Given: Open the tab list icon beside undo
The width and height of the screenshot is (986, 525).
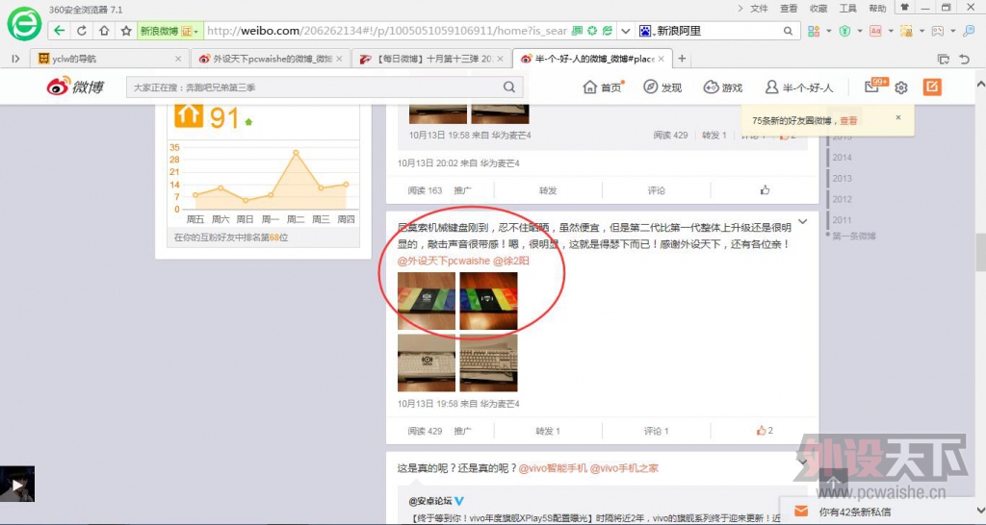Looking at the screenshot, I should (x=944, y=59).
